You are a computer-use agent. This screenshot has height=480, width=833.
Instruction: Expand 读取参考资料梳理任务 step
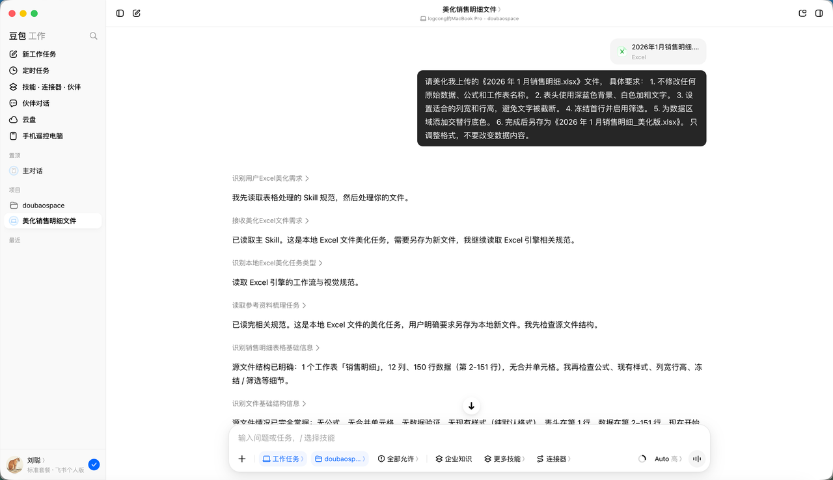coord(269,305)
